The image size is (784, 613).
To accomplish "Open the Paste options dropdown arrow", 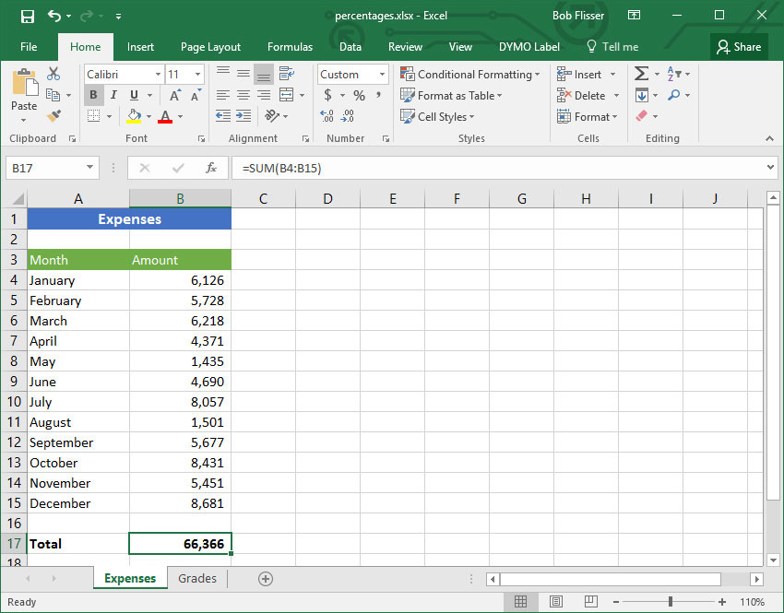I will (23, 120).
